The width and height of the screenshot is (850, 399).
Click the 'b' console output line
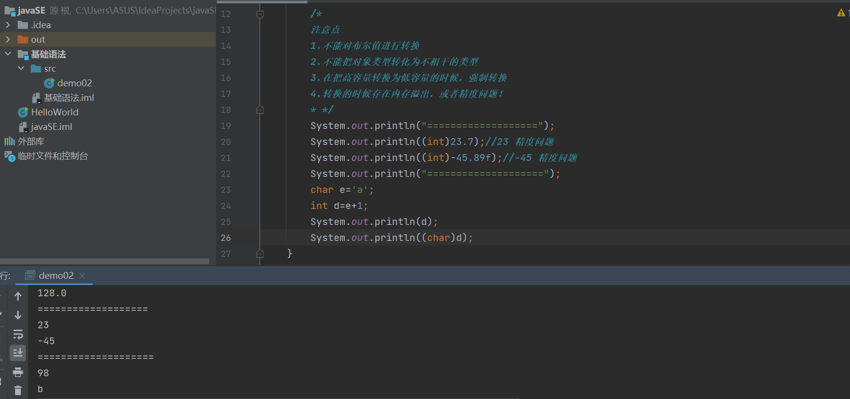[40, 389]
